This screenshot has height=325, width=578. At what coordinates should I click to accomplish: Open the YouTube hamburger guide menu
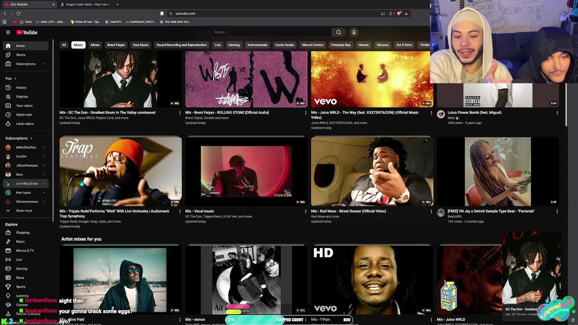pyautogui.click(x=8, y=32)
